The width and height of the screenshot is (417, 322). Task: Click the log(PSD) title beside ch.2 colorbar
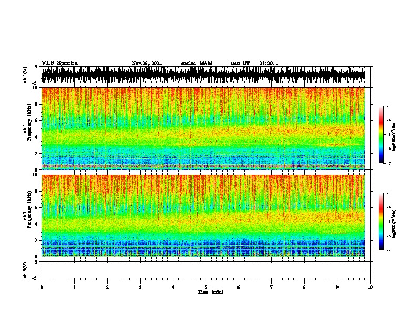point(394,224)
